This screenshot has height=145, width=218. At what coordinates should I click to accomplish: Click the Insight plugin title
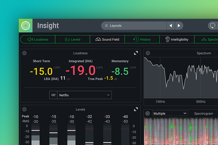tap(48, 26)
